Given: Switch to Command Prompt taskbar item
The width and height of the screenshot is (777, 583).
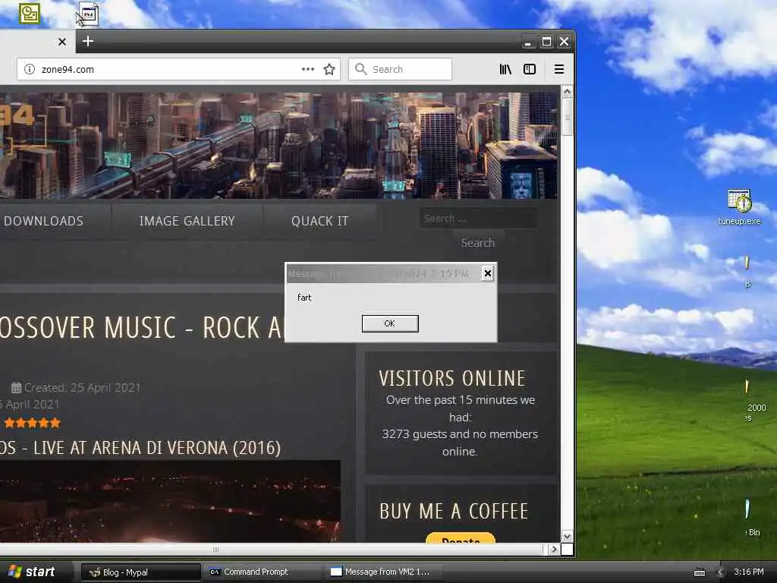Looking at the screenshot, I should point(263,572).
